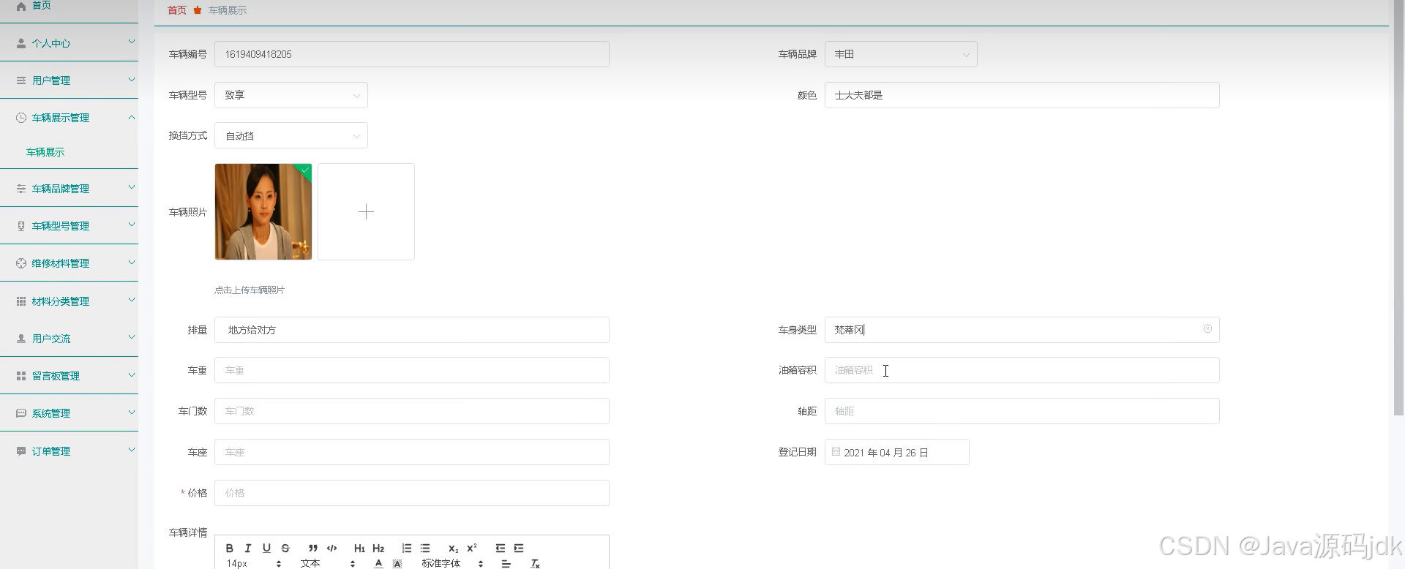Clear the 车身类型 field with clear icon
1405x569 pixels.
[1207, 329]
